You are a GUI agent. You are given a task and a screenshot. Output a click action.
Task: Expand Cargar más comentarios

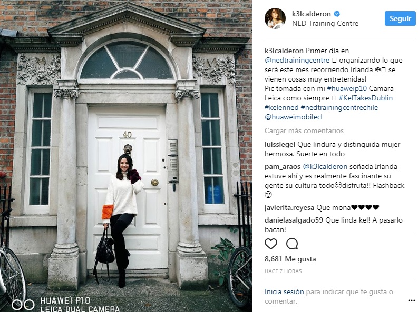[x=304, y=130]
